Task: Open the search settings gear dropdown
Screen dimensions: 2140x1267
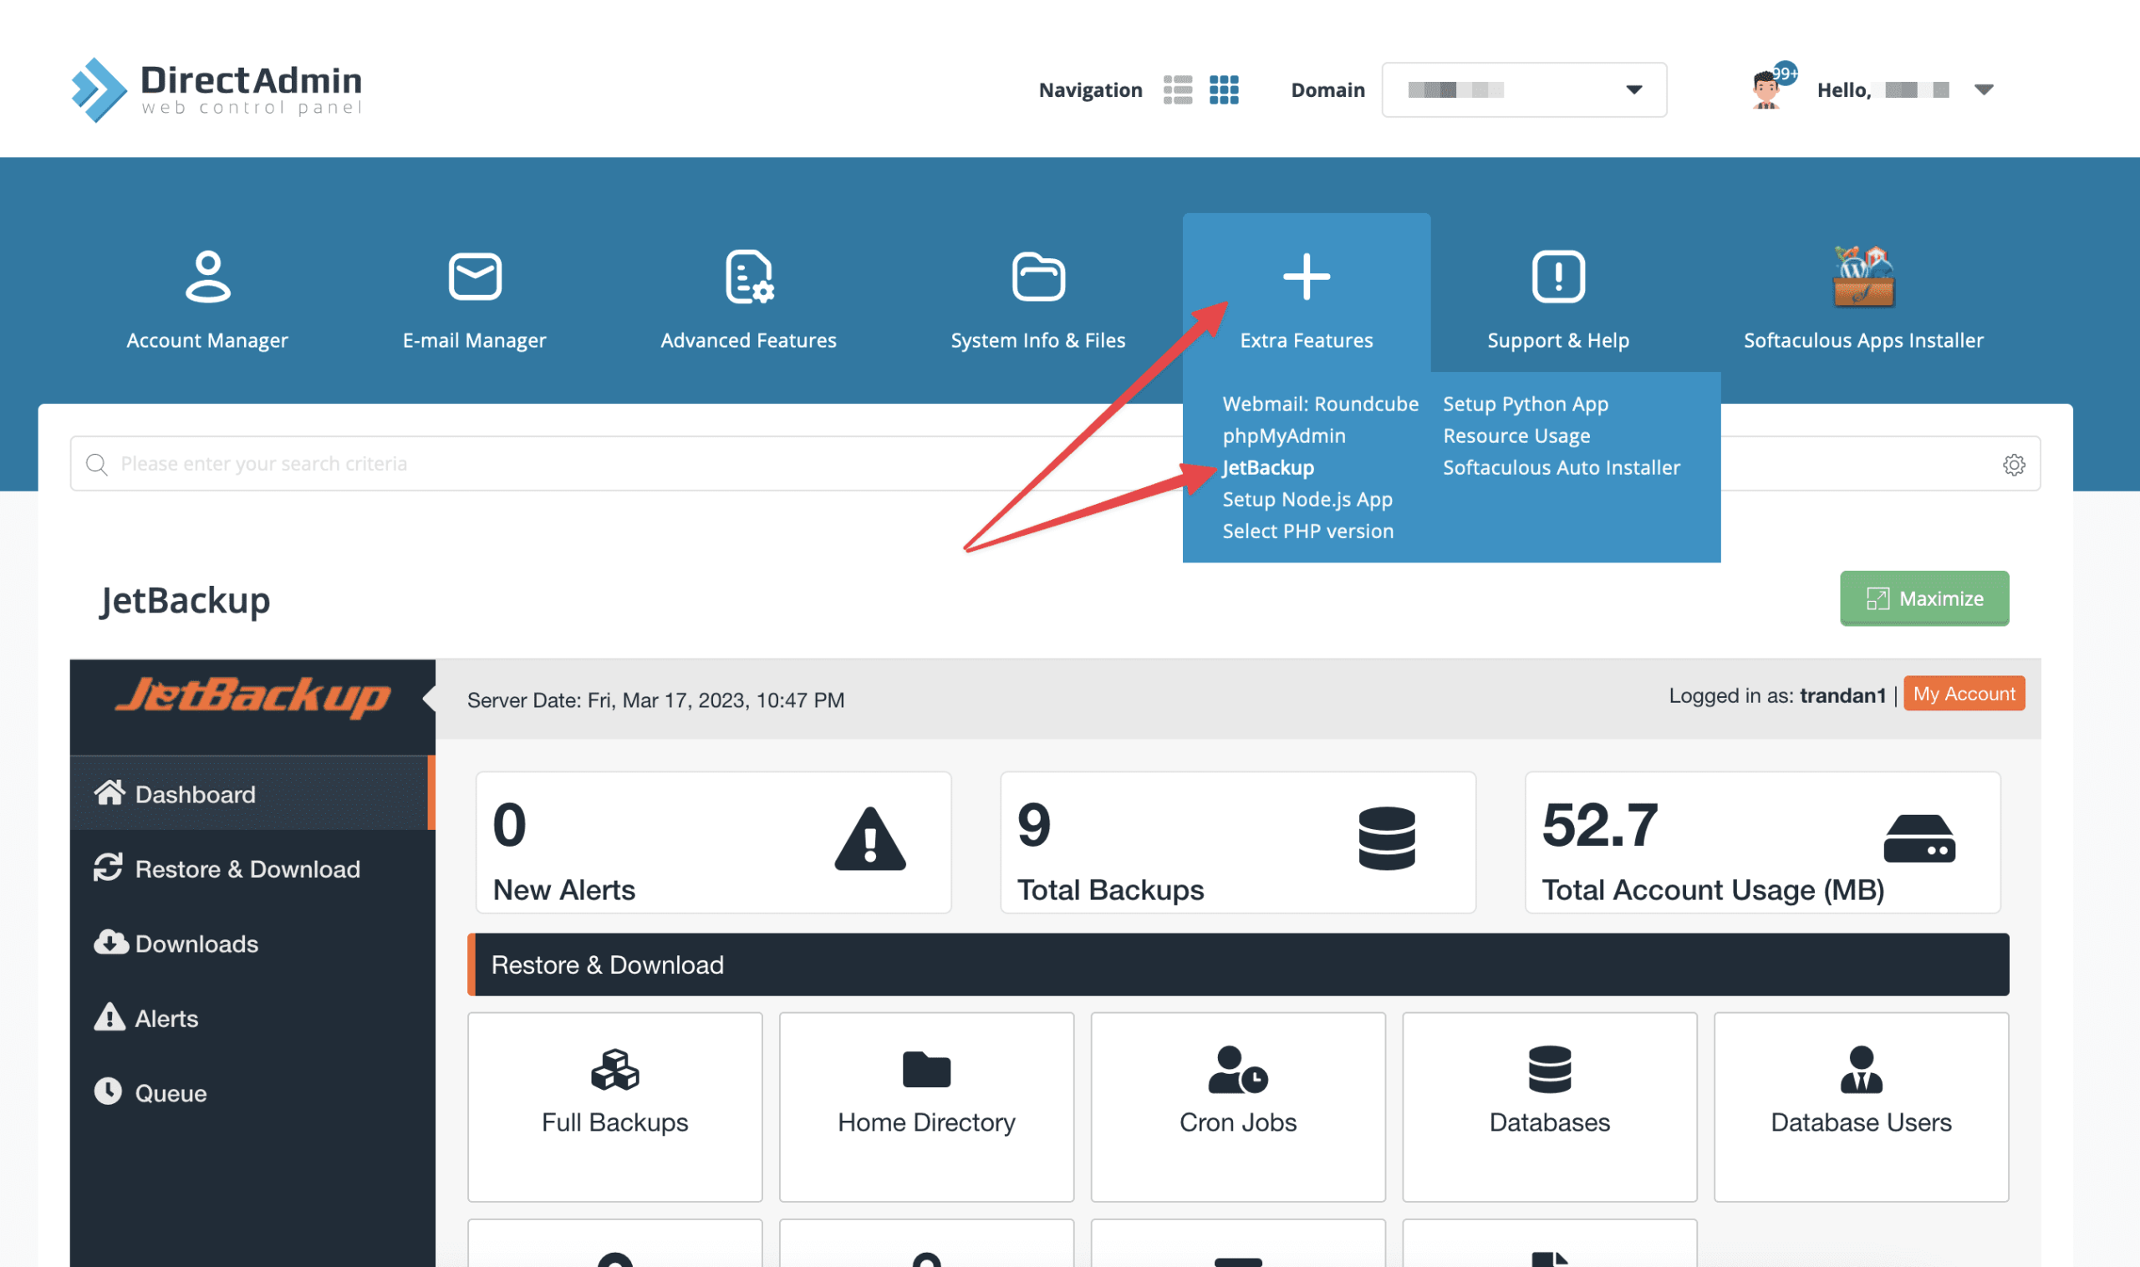Action: [2015, 464]
